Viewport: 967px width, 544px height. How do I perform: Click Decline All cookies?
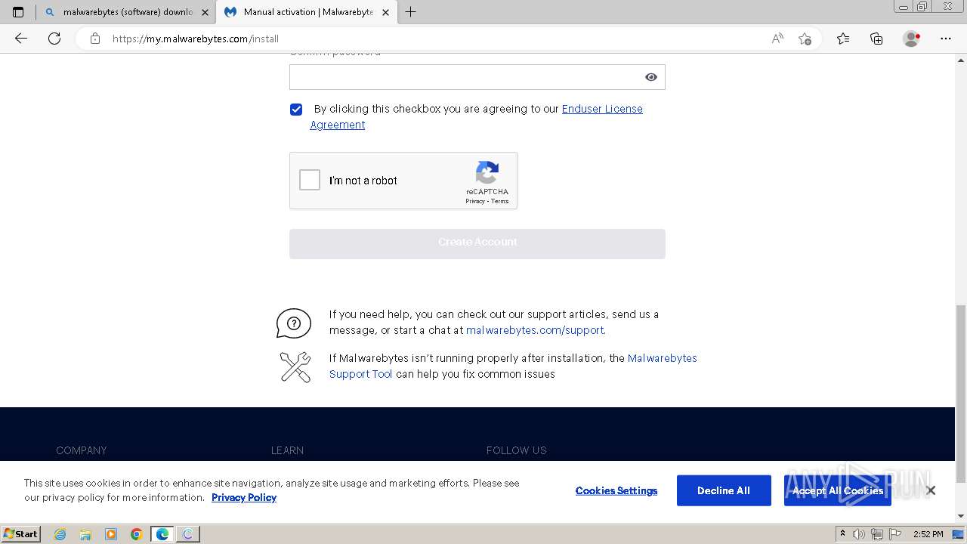[x=724, y=490]
